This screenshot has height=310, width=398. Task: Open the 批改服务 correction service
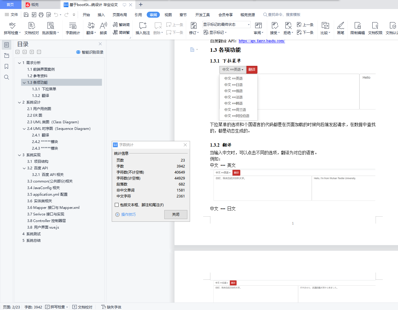tap(50, 28)
